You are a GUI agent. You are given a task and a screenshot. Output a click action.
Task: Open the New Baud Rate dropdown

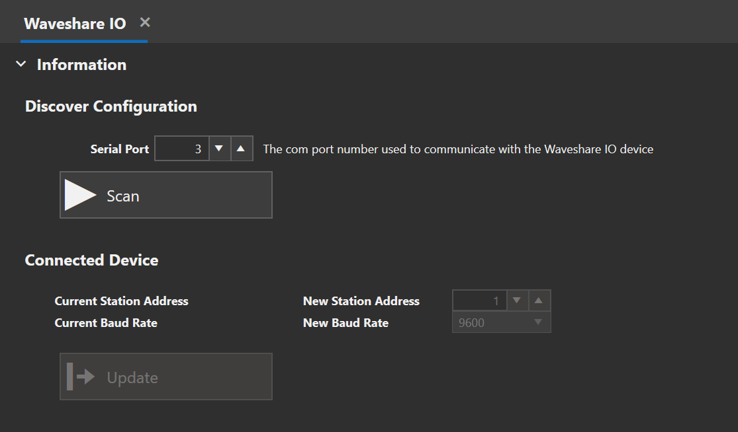click(501, 322)
